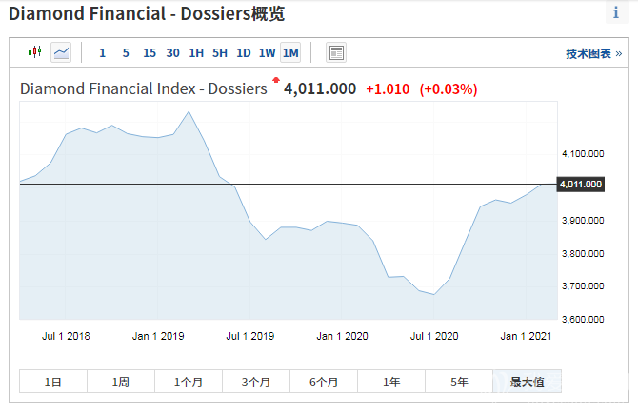Set interval to 5 minutes
The height and width of the screenshot is (412, 638).
126,53
